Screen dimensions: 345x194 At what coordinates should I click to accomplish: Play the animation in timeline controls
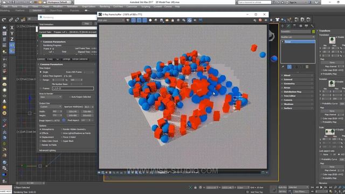pos(321,187)
